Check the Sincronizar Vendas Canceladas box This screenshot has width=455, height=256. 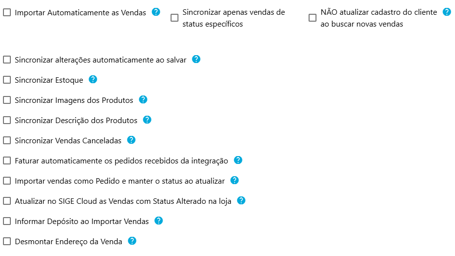click(x=7, y=140)
